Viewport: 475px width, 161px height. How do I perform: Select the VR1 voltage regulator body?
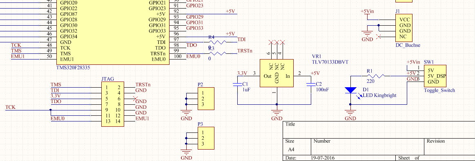click(277, 73)
